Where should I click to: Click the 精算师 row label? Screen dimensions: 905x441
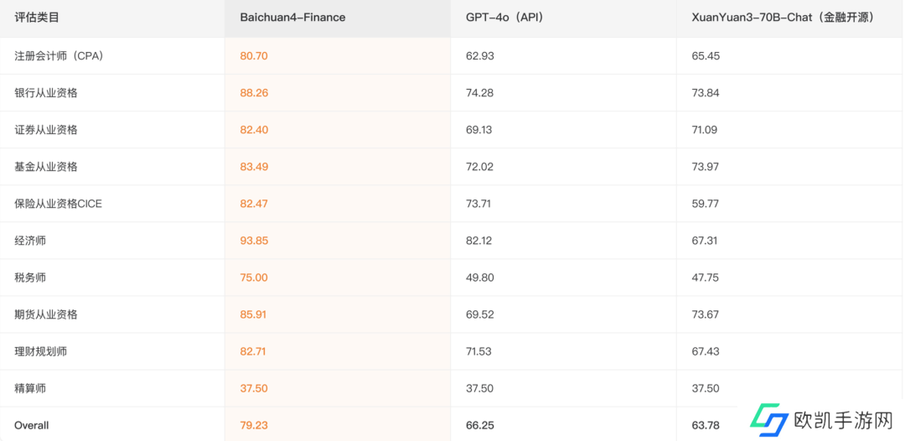tap(30, 388)
